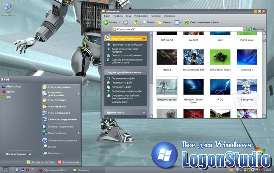Open Search with the magnifier toolbar icon

click(x=143, y=22)
